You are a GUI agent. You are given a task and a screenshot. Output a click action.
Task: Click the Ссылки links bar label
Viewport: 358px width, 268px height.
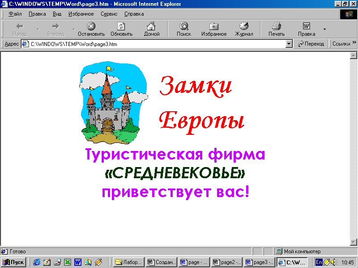point(341,44)
